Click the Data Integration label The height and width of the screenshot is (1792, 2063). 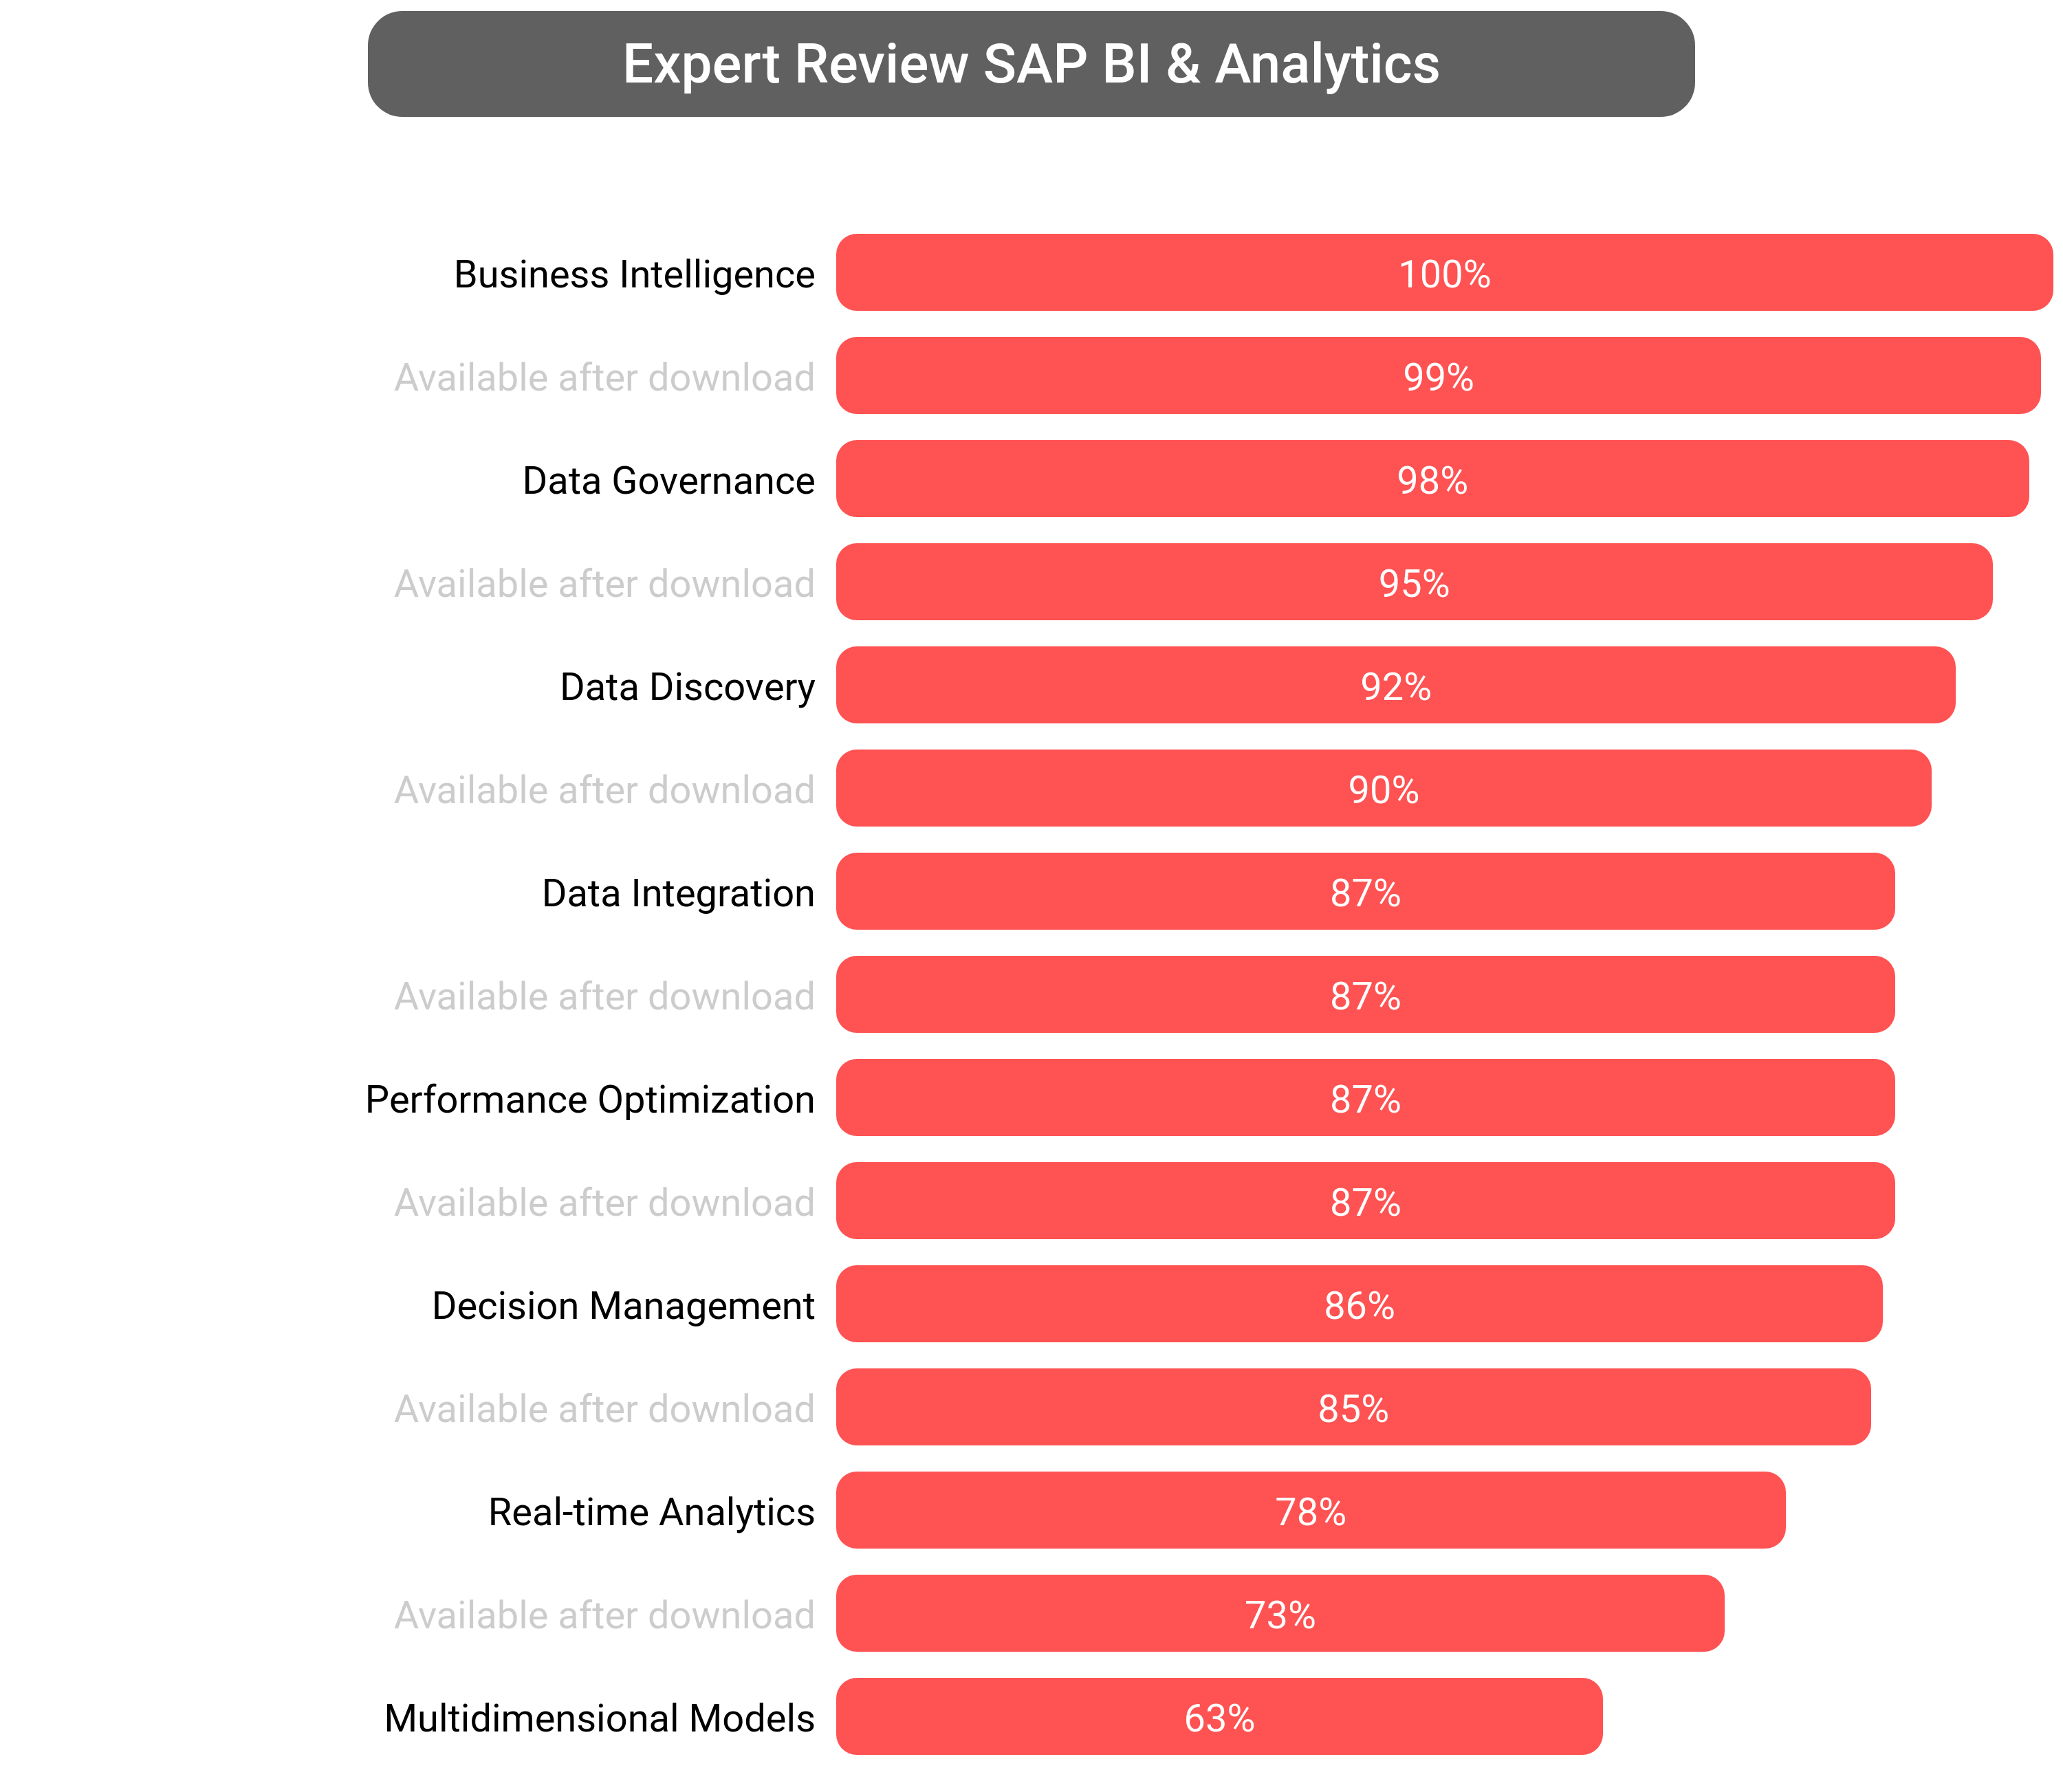(678, 892)
